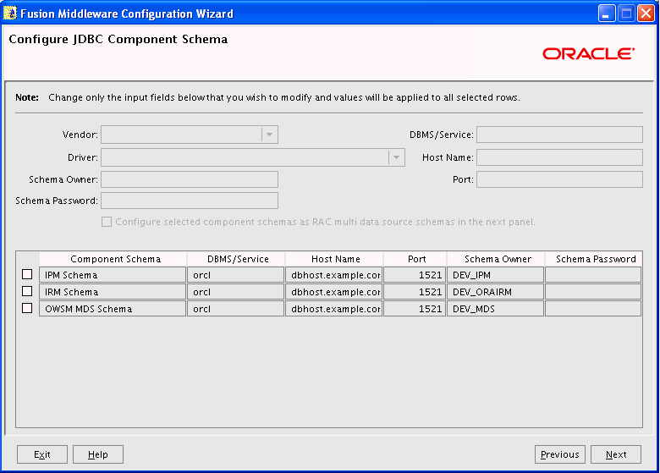Click the host name cell for IRM Schema
This screenshot has height=473, width=660.
tap(333, 292)
